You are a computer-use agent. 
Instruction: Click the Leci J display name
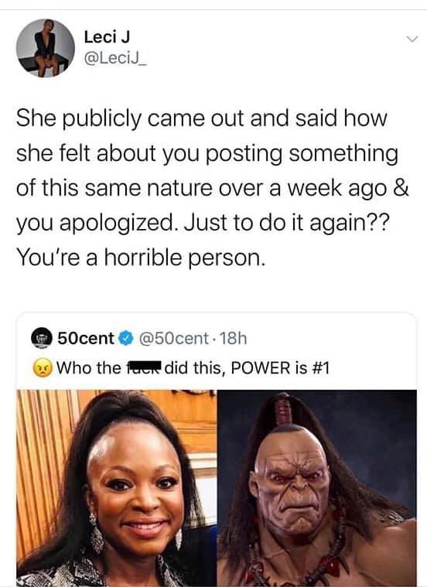click(107, 37)
